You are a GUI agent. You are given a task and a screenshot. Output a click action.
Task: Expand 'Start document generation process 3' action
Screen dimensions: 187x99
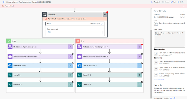click(109, 47)
